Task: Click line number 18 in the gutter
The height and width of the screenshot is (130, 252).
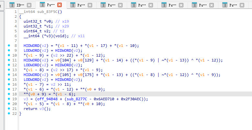Action: click(15, 94)
